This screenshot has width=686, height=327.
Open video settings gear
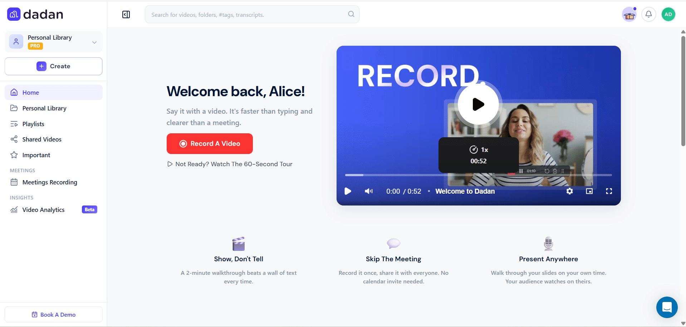[569, 191]
